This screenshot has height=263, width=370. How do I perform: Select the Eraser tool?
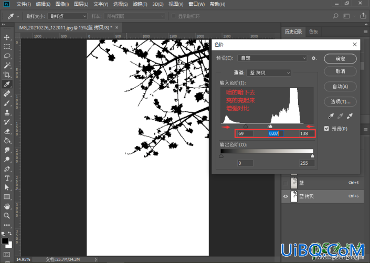tap(7, 131)
